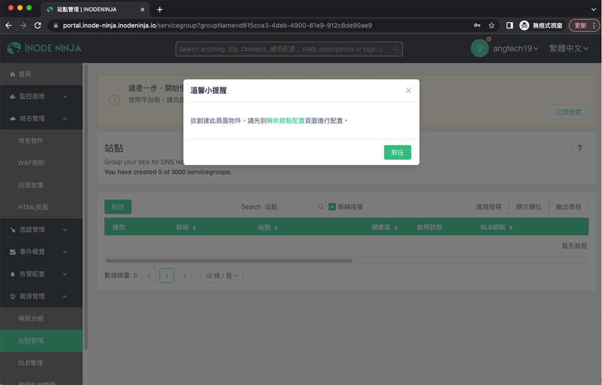Viewport: 602px width, 385px height.
Task: Click the horizontal table scrollbar
Action: pos(229,260)
